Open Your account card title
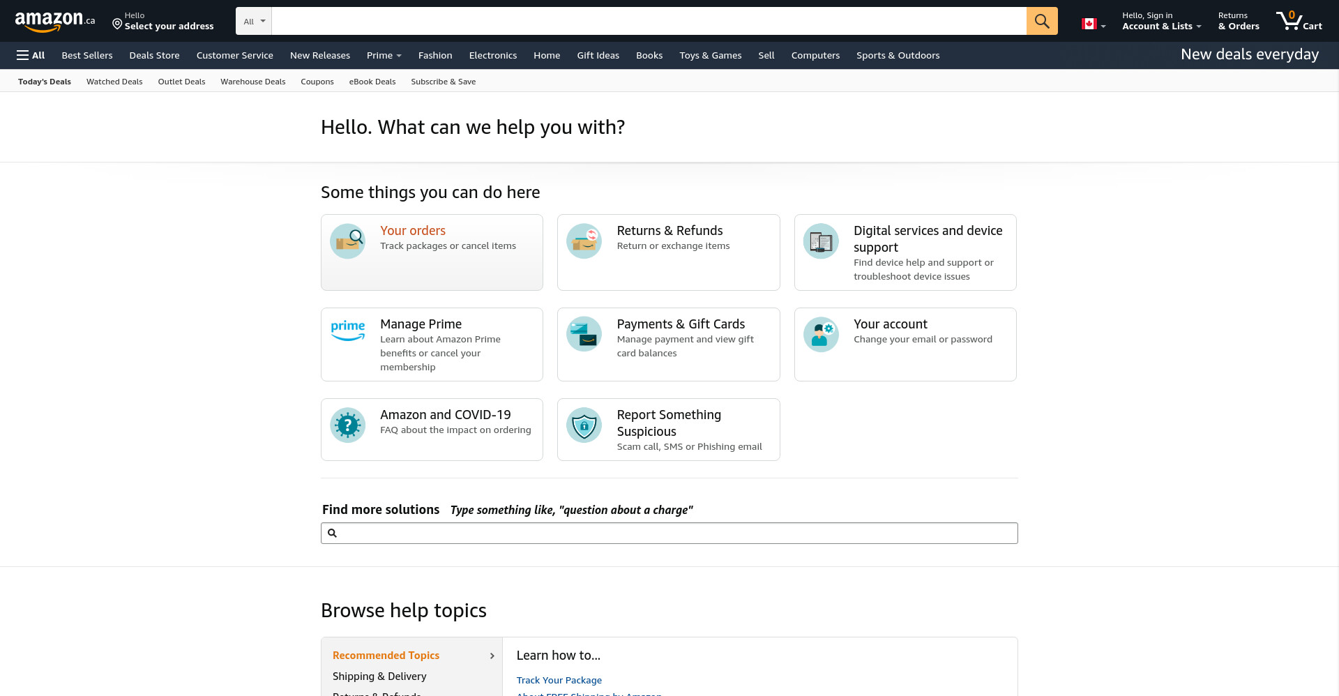This screenshot has width=1339, height=696. click(x=891, y=324)
